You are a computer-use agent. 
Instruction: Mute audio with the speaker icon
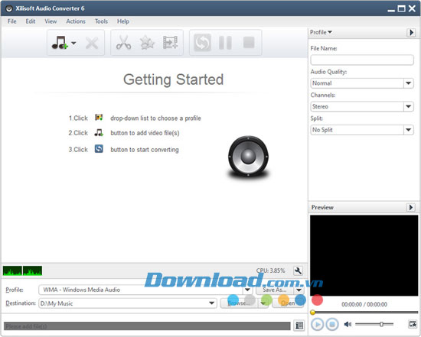[348, 325]
